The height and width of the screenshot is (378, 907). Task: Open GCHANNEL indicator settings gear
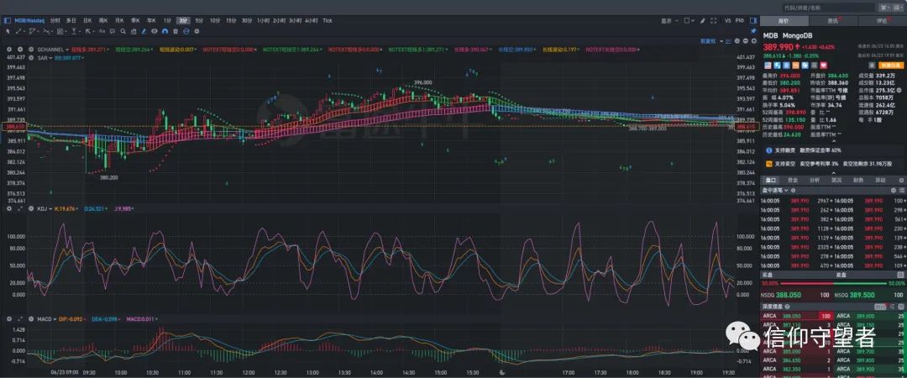(x=8, y=50)
